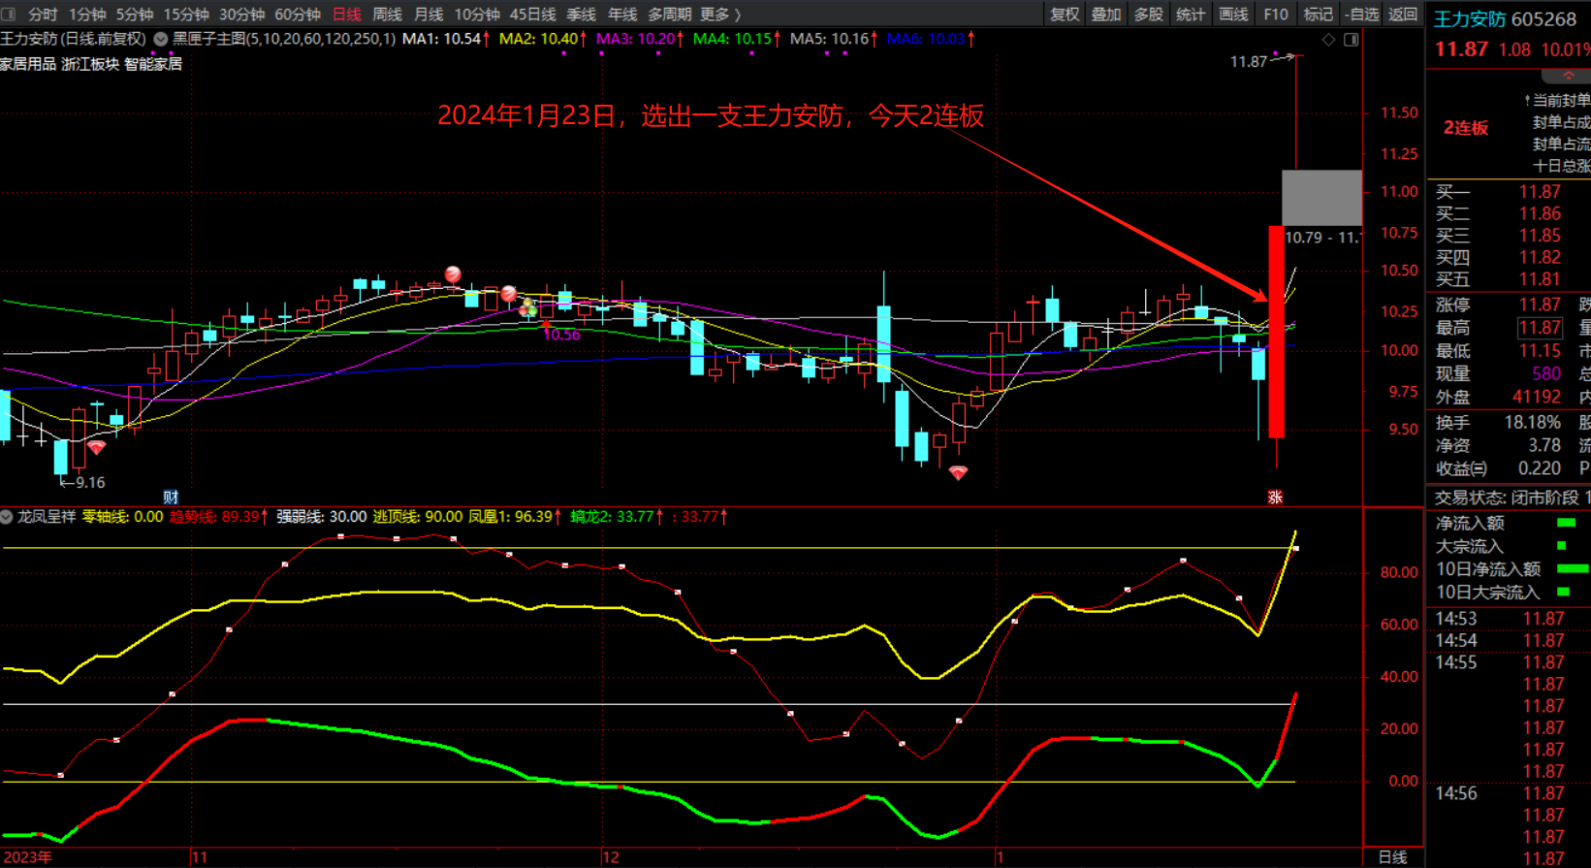Click the diamond icon above the chart
Image resolution: width=1591 pixels, height=868 pixels.
click(x=1328, y=40)
